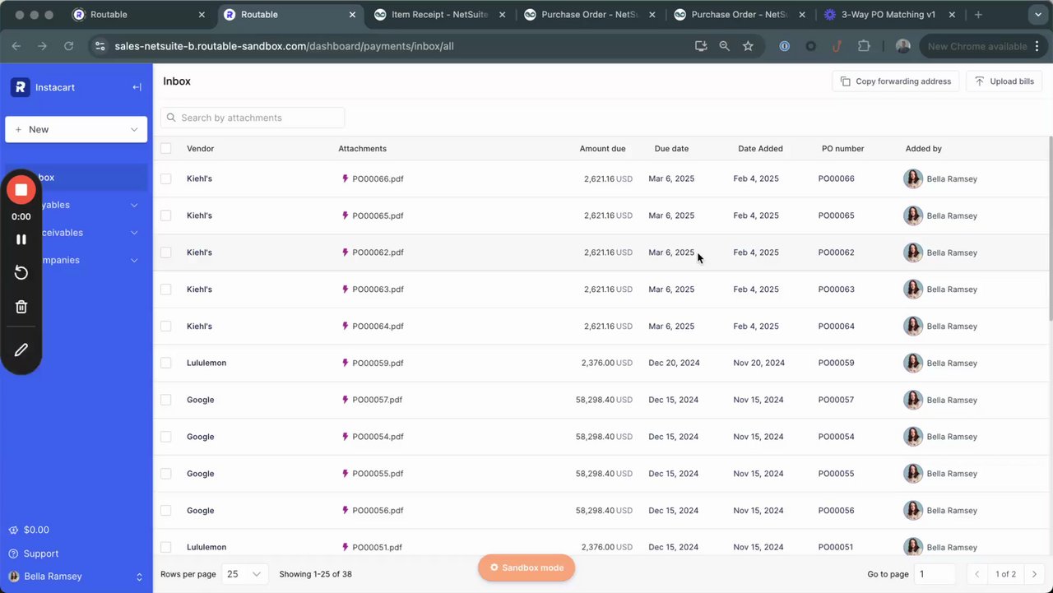Check the box for PO00062.pdf row
The height and width of the screenshot is (593, 1053).
[x=166, y=252]
